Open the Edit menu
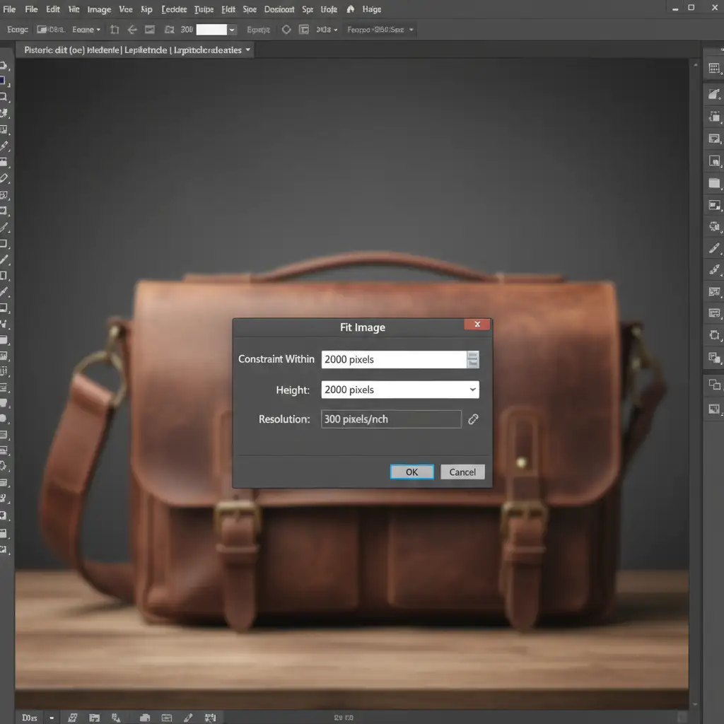 coord(53,9)
